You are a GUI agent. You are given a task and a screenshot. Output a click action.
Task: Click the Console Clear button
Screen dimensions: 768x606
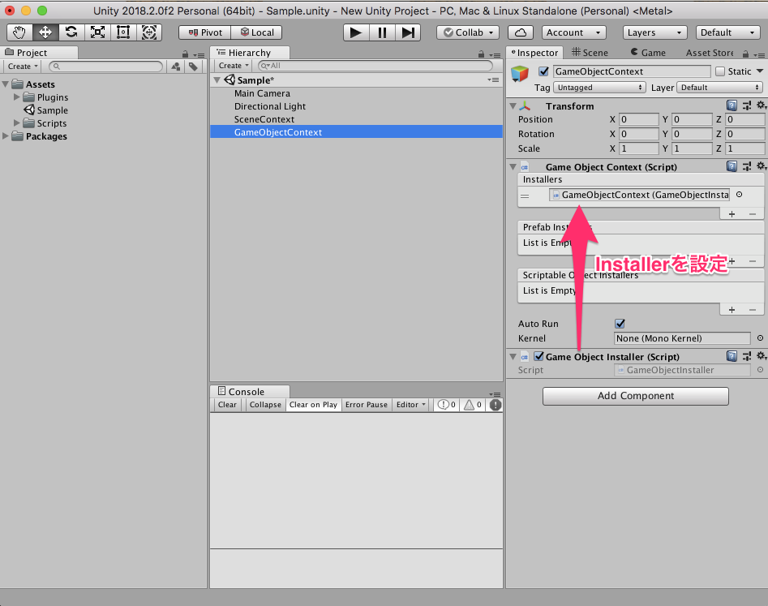227,405
